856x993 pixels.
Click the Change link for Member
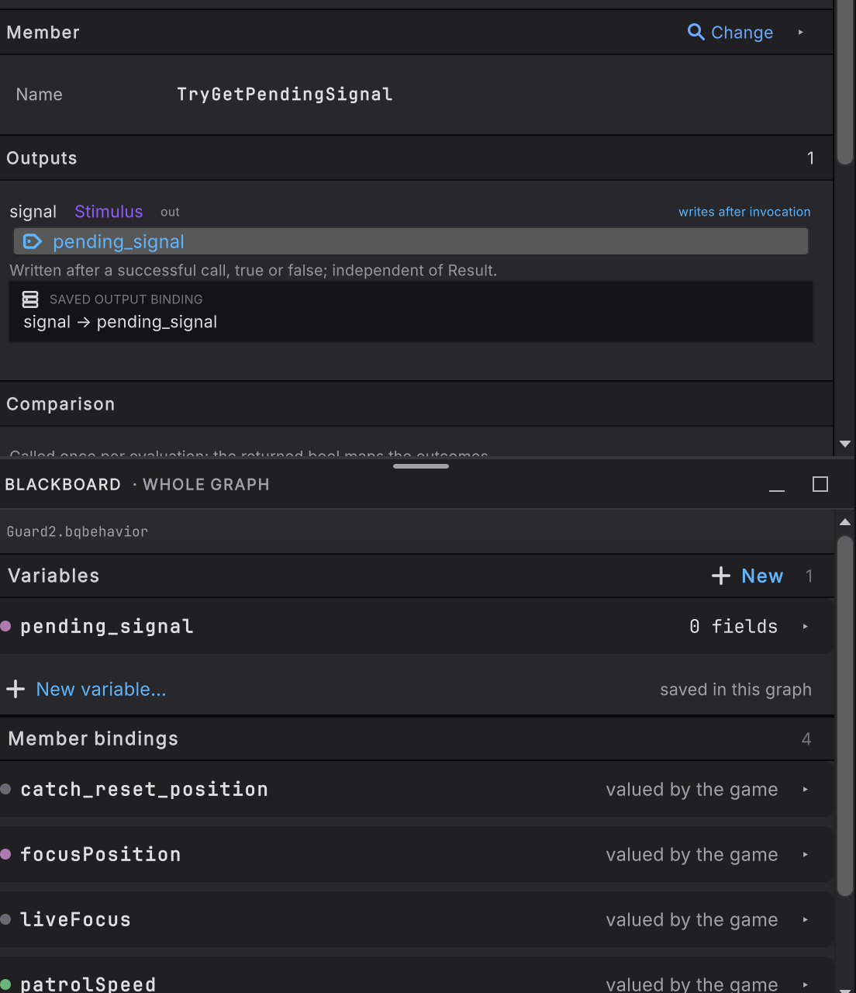coord(742,32)
